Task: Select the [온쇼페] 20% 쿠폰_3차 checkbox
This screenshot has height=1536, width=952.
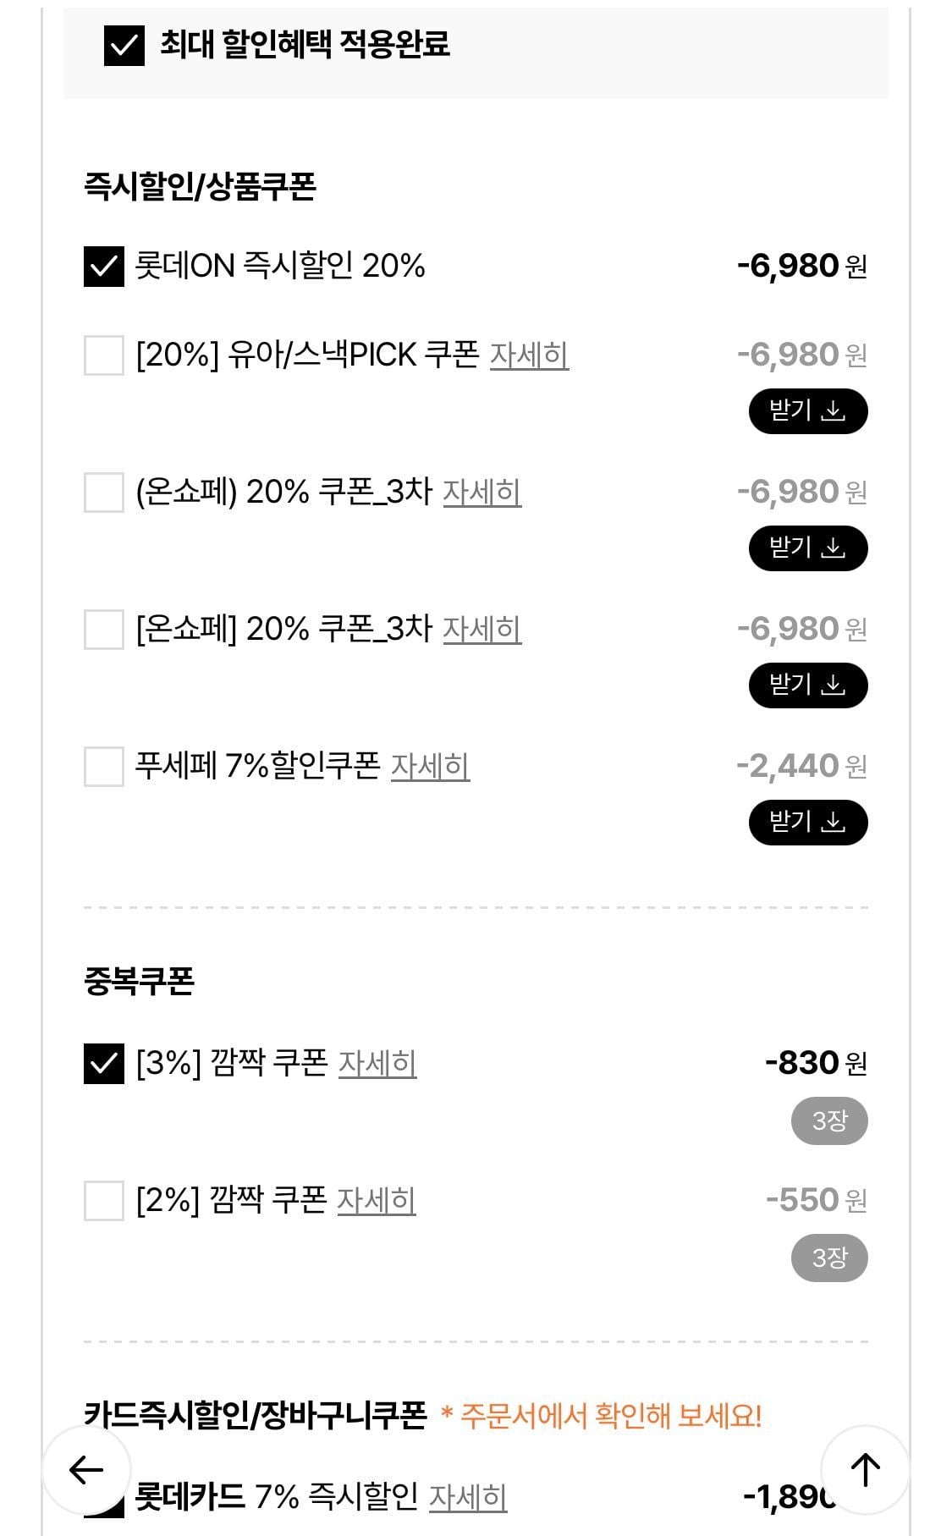Action: coord(104,629)
